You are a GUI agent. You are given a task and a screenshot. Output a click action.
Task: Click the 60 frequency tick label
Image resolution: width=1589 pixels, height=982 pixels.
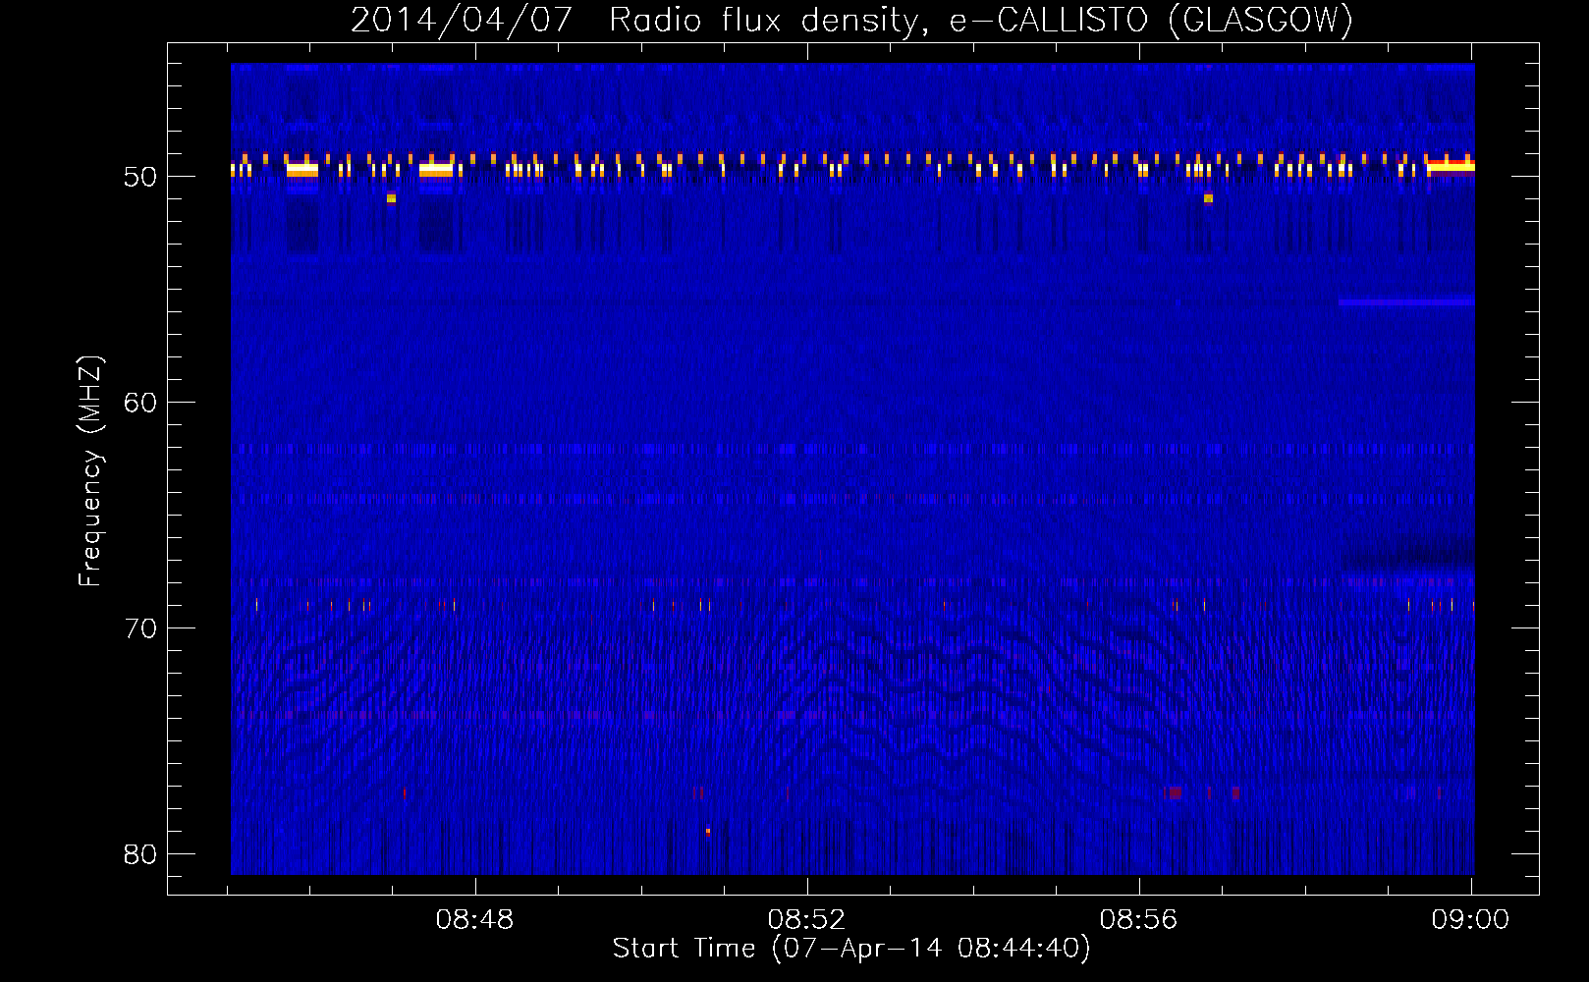tap(140, 403)
